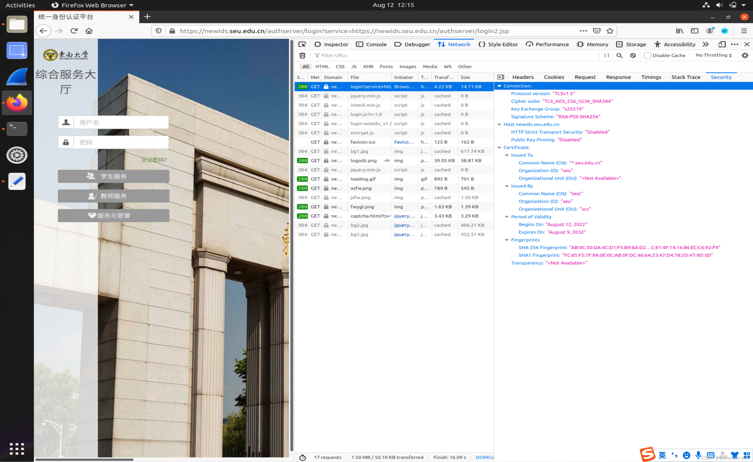Select the Security tab in DevTools
The image size is (753, 462).
[x=721, y=77]
